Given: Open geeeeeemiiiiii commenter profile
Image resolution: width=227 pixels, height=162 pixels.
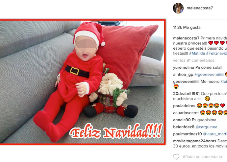Looking at the screenshot, I should click(x=186, y=81).
